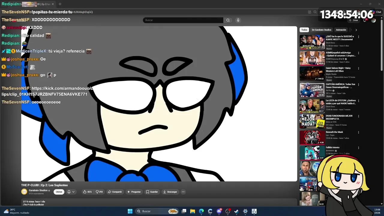Open Garabato Studios channel name link
Screen dimensions: 384x216
point(38,190)
